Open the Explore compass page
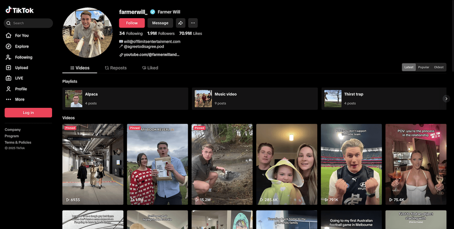The height and width of the screenshot is (229, 454). coord(21,46)
